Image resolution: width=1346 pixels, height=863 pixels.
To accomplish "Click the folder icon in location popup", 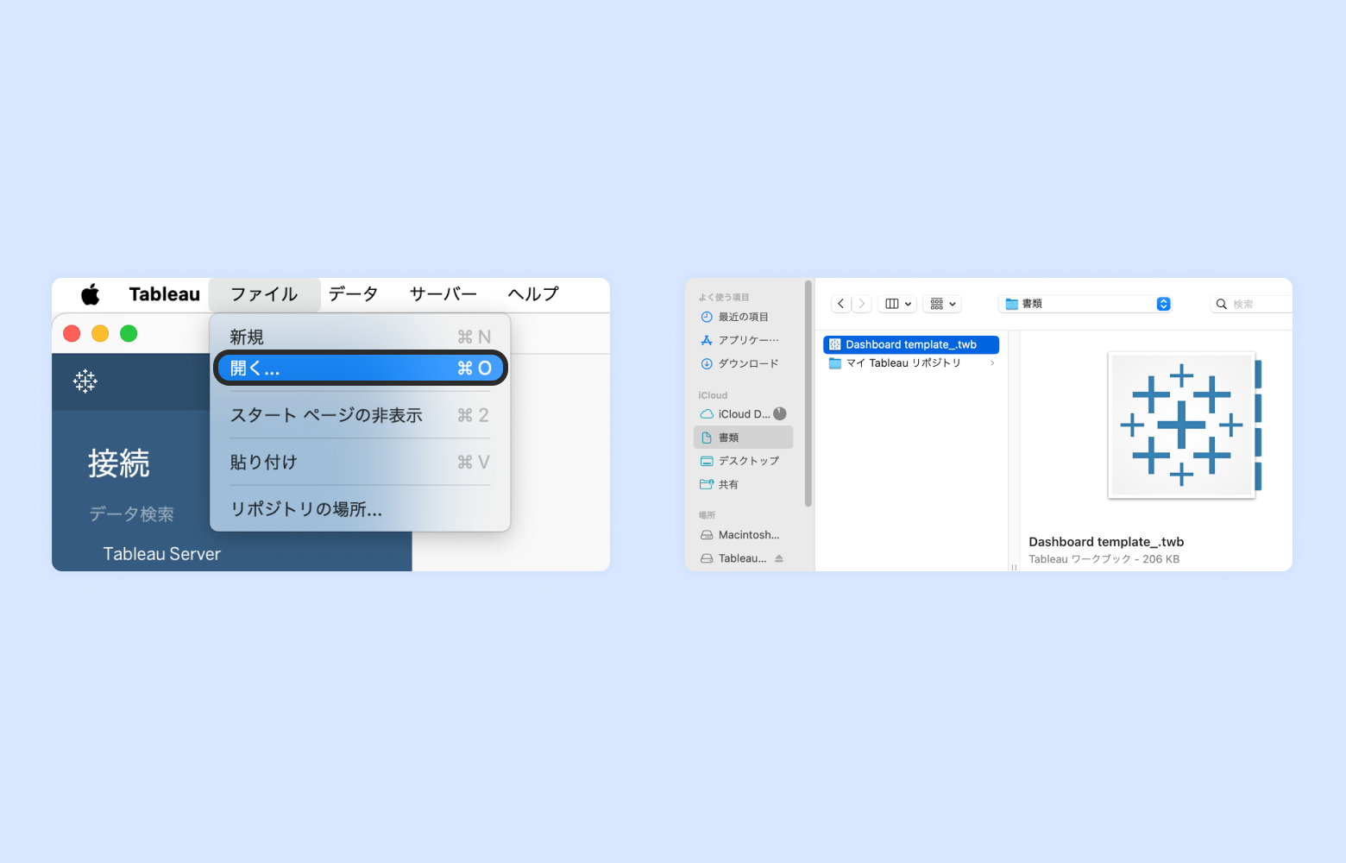I will (1012, 304).
